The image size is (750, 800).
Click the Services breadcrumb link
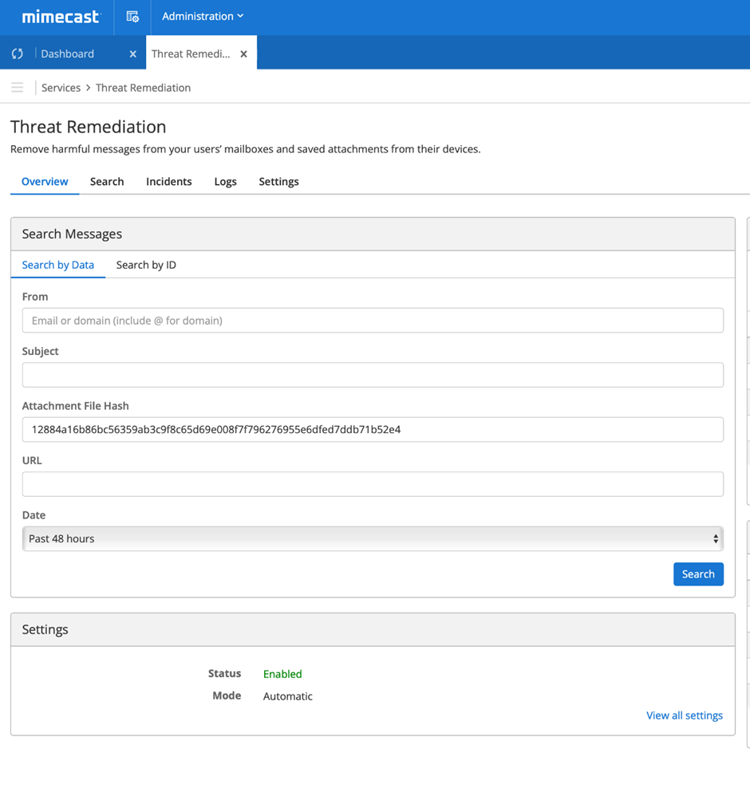tap(61, 89)
